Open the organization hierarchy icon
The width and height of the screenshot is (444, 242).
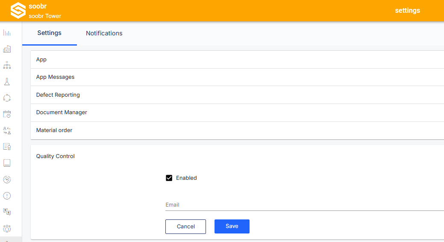click(7, 66)
